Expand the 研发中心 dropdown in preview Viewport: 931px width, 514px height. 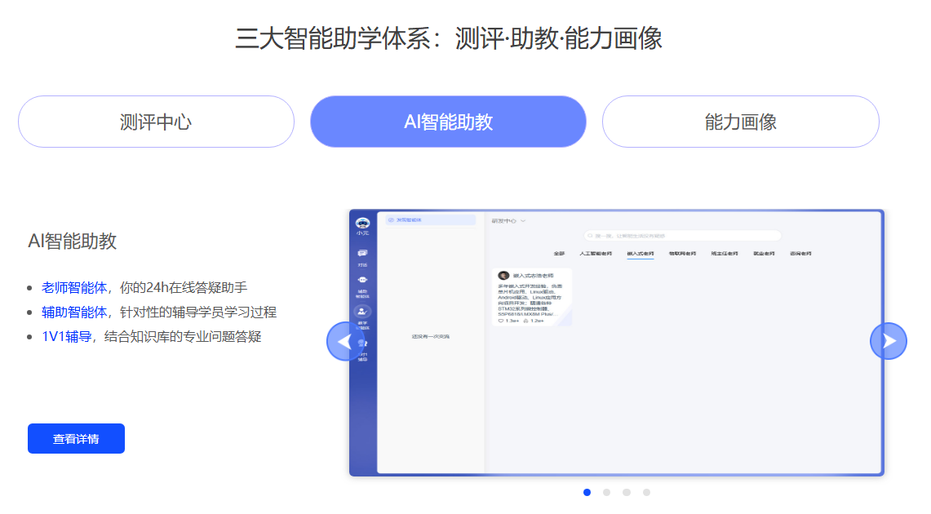(x=508, y=221)
